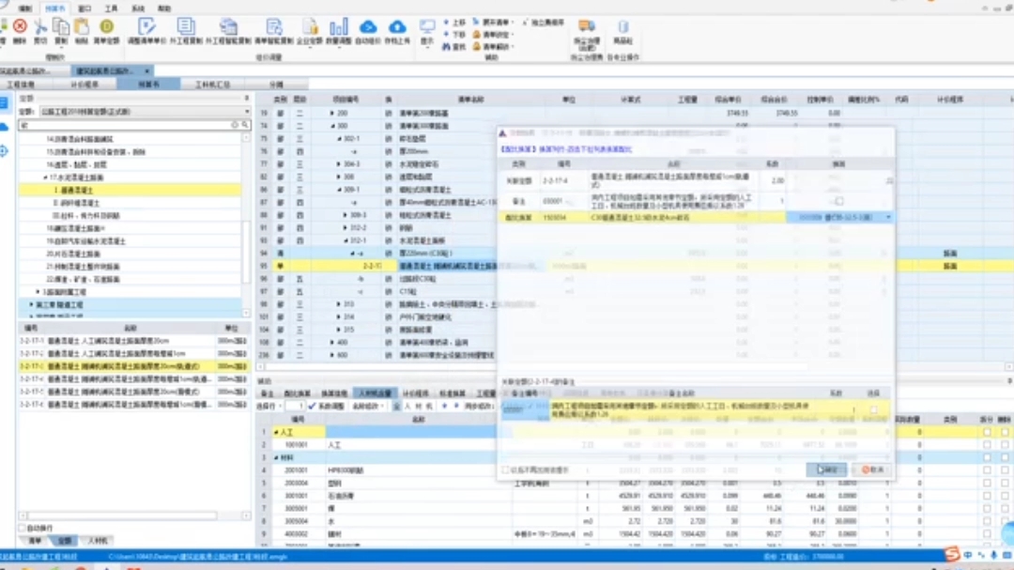The image size is (1014, 570).
Task: Click the 确定 button in the dialog
Action: (826, 470)
